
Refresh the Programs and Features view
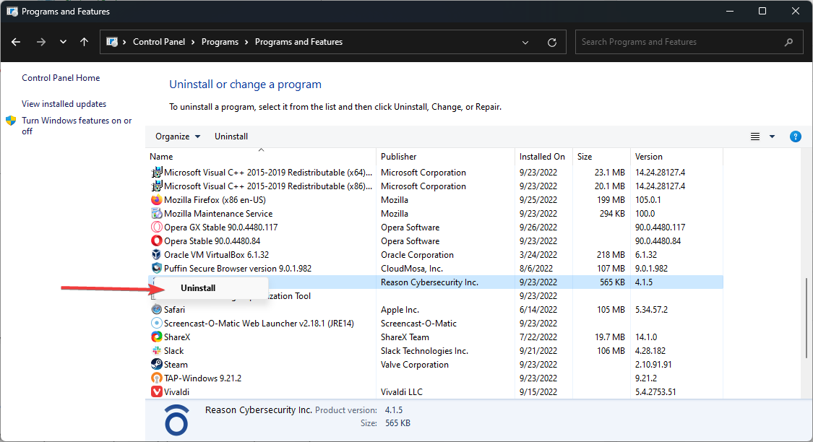click(x=552, y=42)
